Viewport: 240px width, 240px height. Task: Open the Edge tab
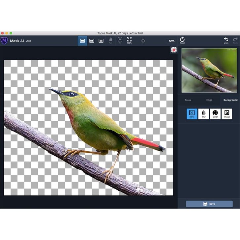[209, 100]
